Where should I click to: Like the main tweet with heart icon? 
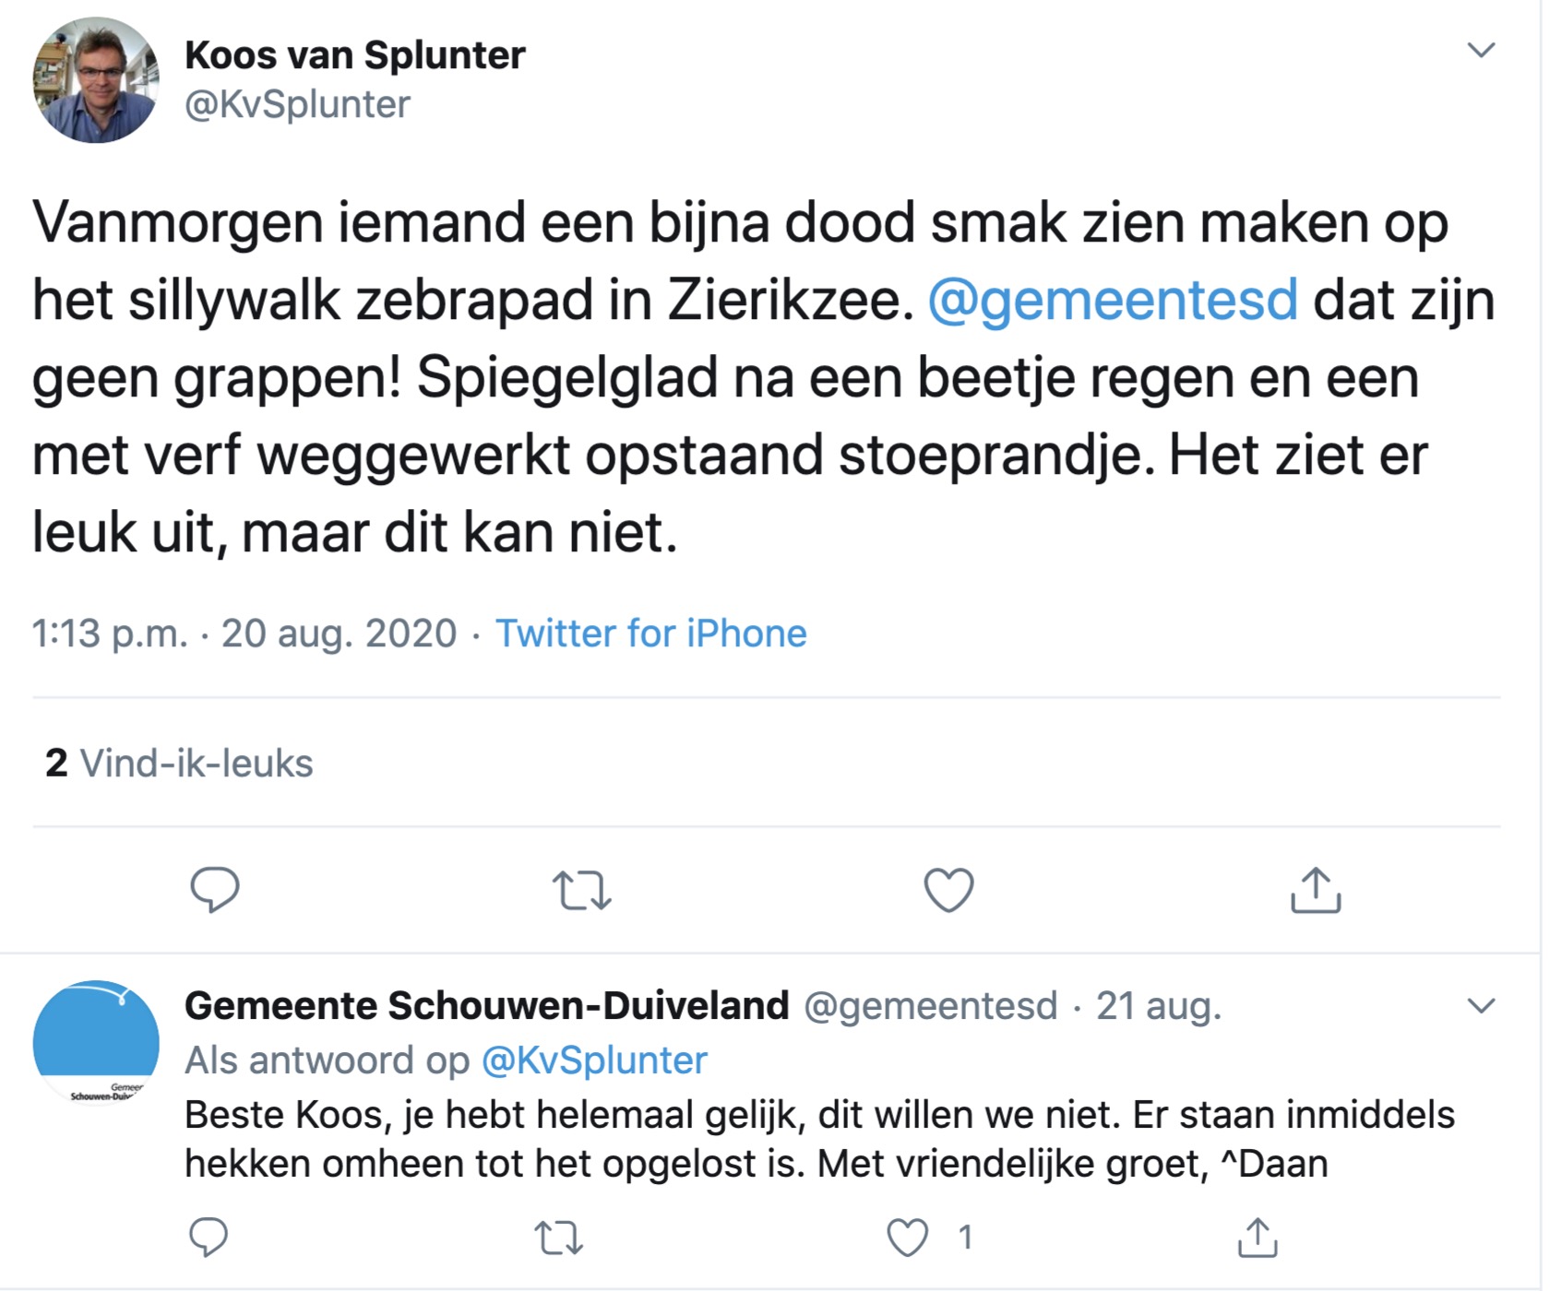click(x=948, y=890)
